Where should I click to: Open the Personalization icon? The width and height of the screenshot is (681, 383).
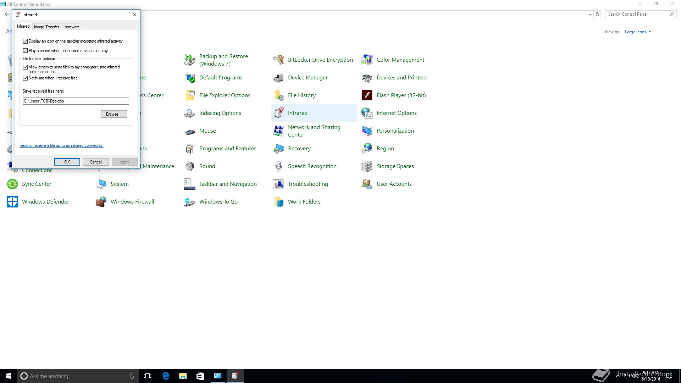pyautogui.click(x=367, y=131)
